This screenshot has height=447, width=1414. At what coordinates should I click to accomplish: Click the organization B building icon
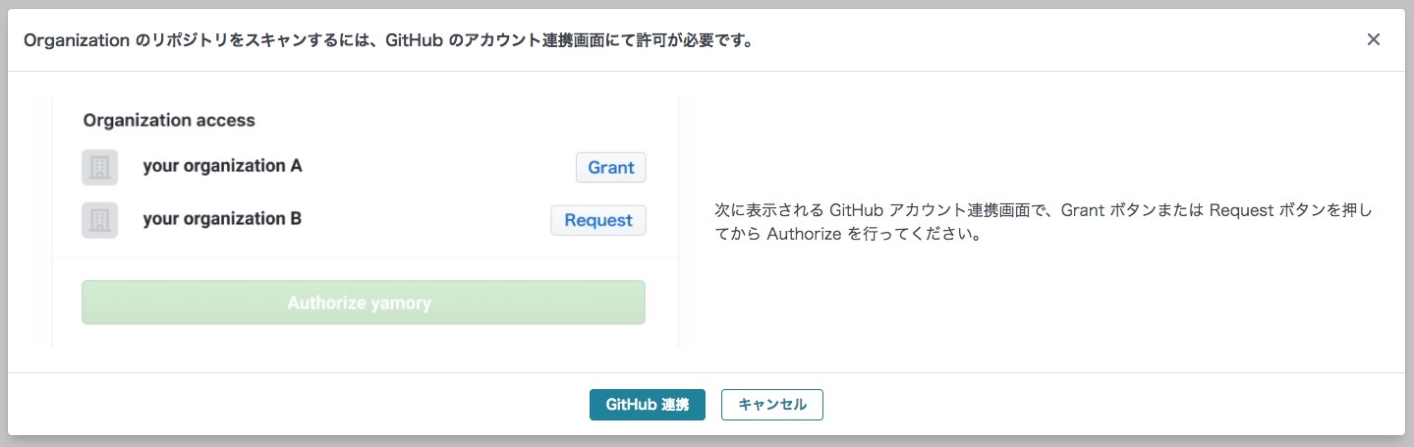pos(99,220)
